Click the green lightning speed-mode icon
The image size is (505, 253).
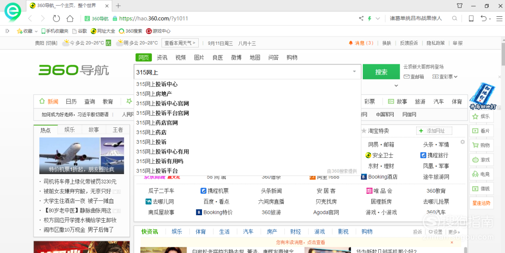click(x=370, y=18)
